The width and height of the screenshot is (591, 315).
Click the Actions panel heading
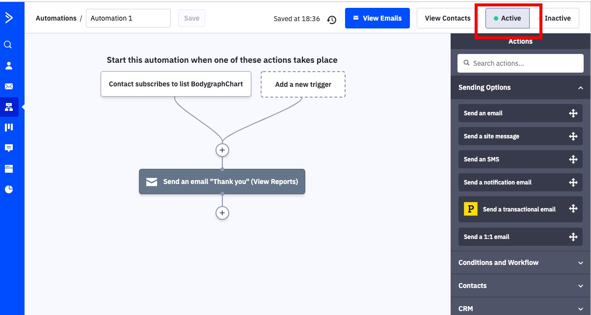click(x=520, y=41)
